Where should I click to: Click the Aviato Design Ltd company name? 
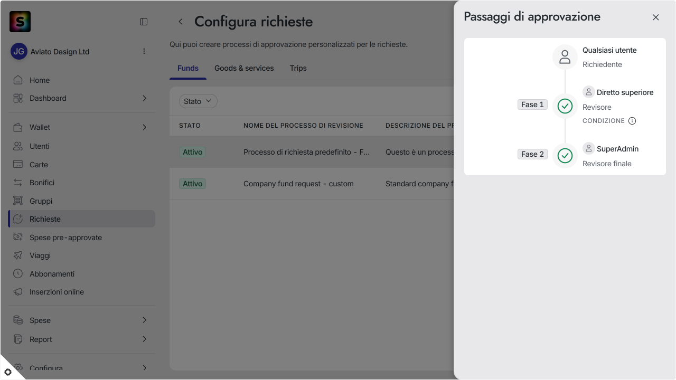60,52
